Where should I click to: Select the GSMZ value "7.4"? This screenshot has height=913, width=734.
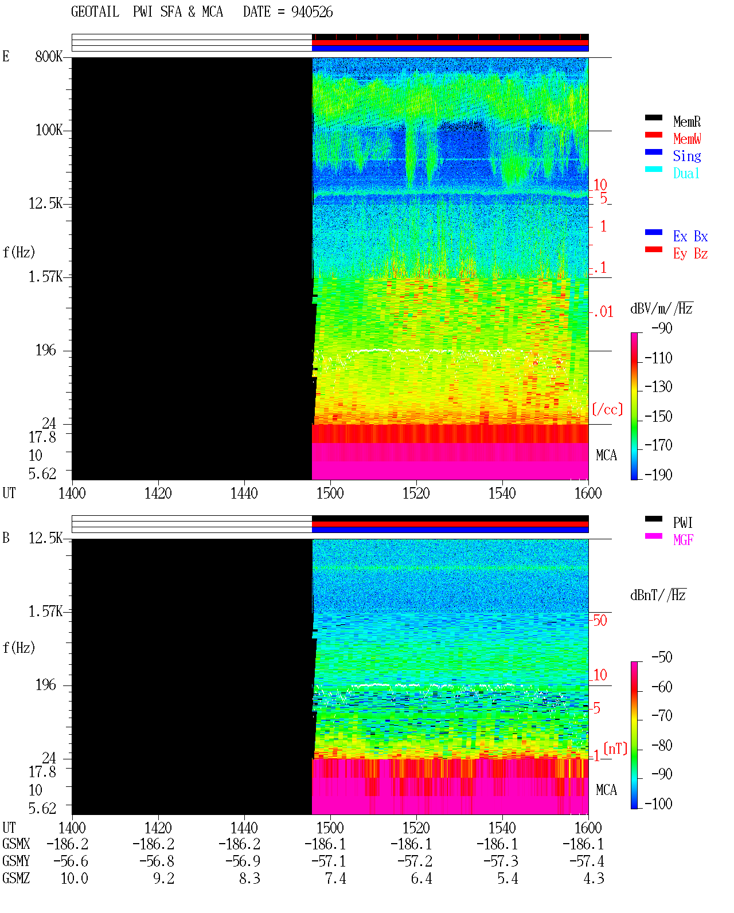click(336, 879)
